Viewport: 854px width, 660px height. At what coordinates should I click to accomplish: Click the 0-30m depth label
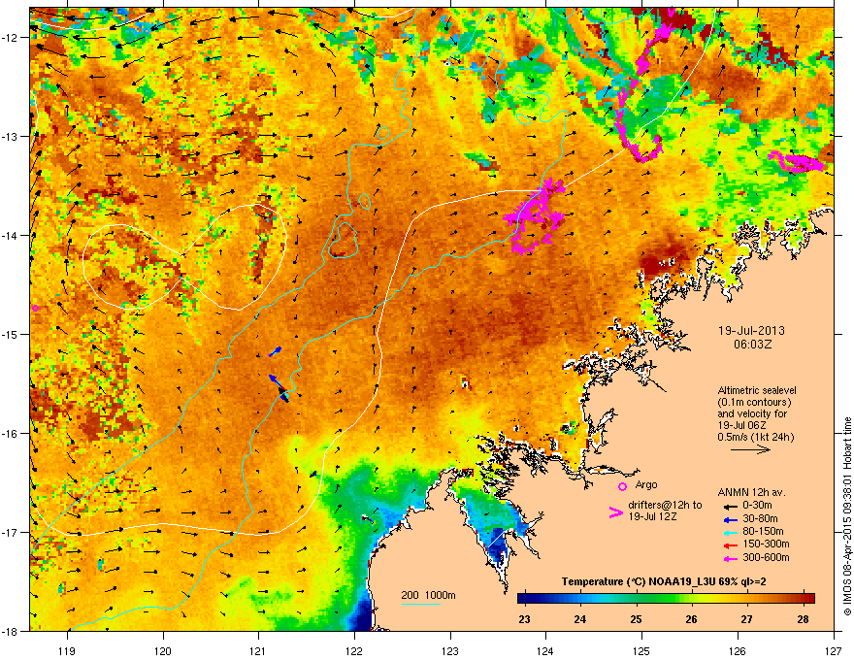pos(757,506)
